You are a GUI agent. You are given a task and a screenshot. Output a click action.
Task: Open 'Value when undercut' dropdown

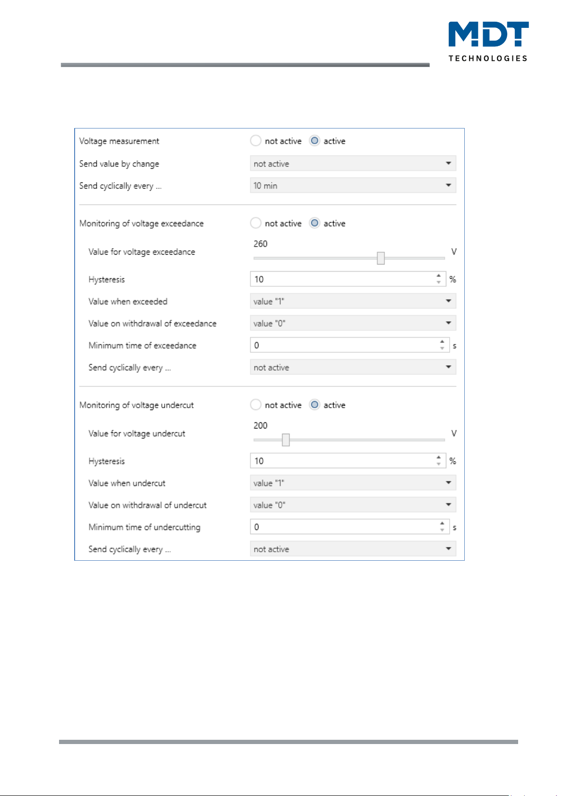coord(353,483)
